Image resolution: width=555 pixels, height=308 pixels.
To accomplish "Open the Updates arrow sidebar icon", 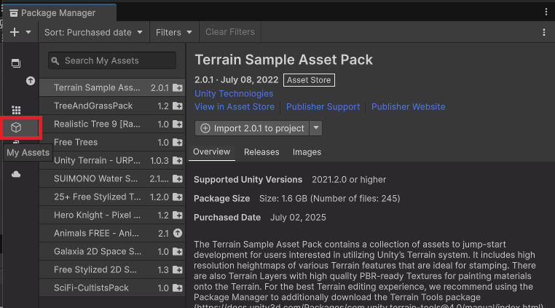I will coord(31,81).
